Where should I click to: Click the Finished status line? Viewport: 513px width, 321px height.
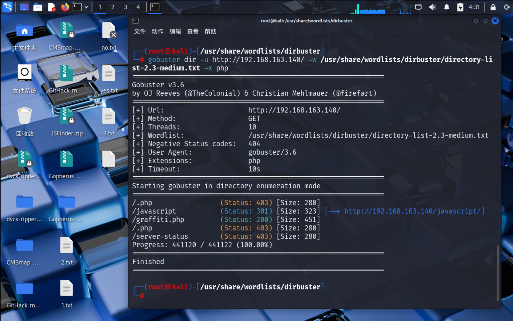(x=148, y=262)
